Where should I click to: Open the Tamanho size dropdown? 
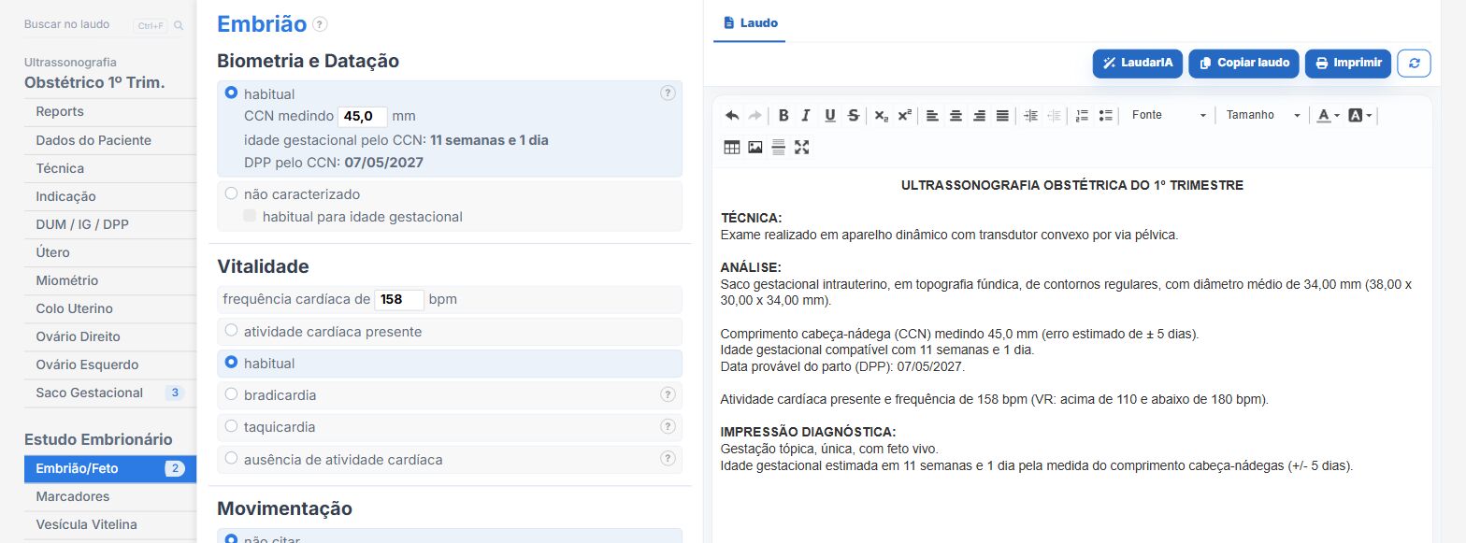(1263, 116)
